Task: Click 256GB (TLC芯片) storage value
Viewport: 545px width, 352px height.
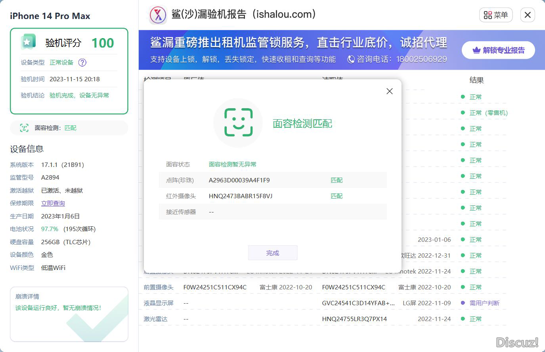Action: coord(66,242)
